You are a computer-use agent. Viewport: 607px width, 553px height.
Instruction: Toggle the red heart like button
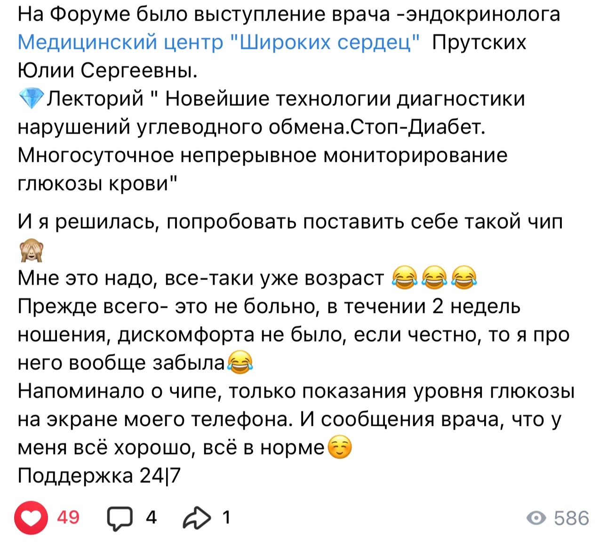tap(31, 518)
